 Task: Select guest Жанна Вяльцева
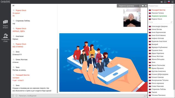pyautogui.click(x=158, y=59)
